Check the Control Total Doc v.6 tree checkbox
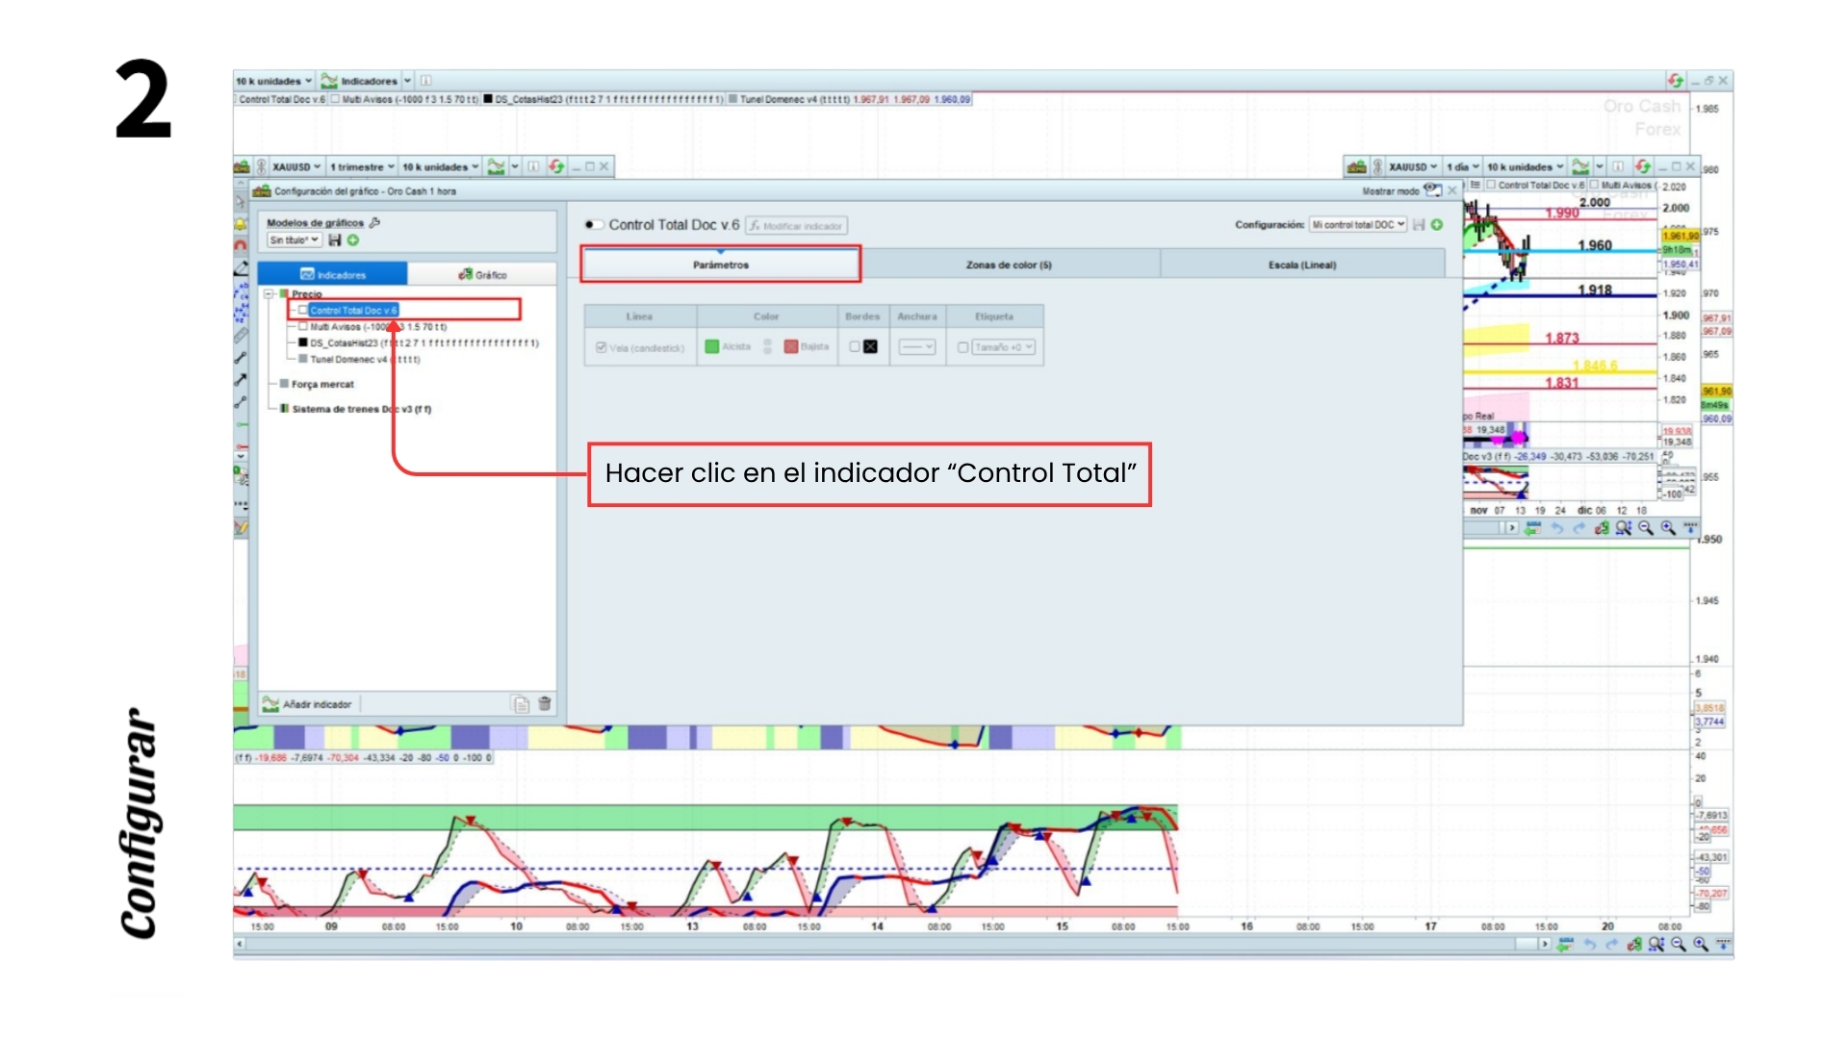The height and width of the screenshot is (1039, 1848). (x=303, y=310)
